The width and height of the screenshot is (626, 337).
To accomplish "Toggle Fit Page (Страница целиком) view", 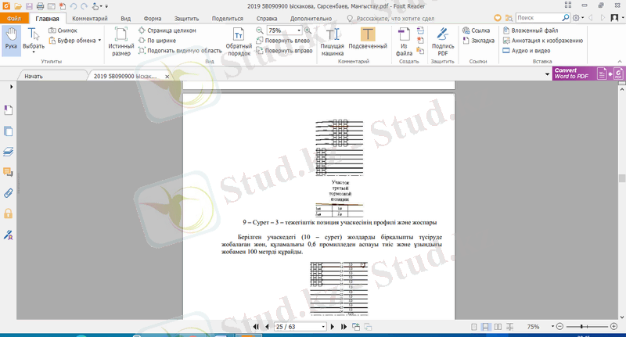I will pos(165,30).
